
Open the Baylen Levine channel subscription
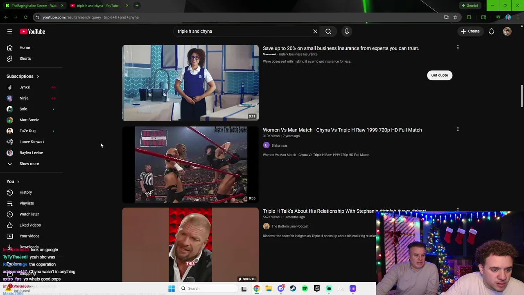31,153
